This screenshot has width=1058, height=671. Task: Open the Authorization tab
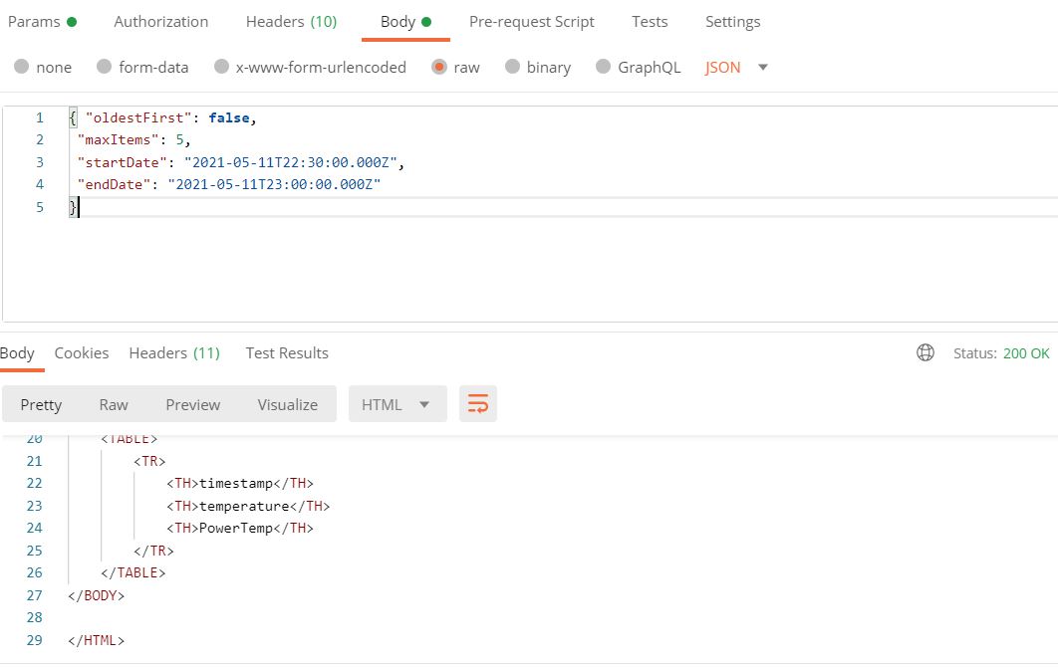161,22
